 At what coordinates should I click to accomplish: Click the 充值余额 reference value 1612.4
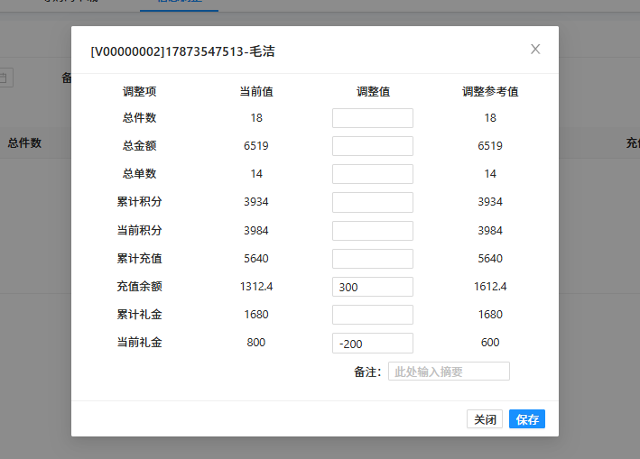point(490,287)
